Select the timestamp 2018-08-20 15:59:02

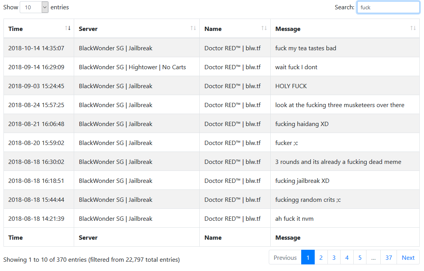[x=36, y=143]
